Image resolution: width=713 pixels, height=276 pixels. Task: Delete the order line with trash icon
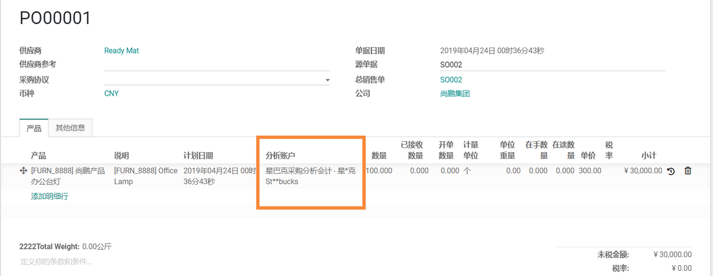(688, 171)
